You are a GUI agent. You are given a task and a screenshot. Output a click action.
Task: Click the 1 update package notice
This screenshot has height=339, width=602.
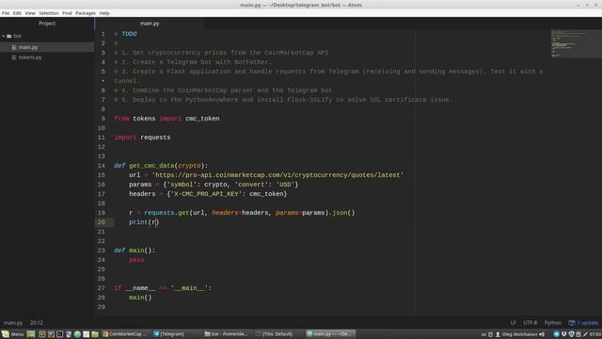coord(583,323)
